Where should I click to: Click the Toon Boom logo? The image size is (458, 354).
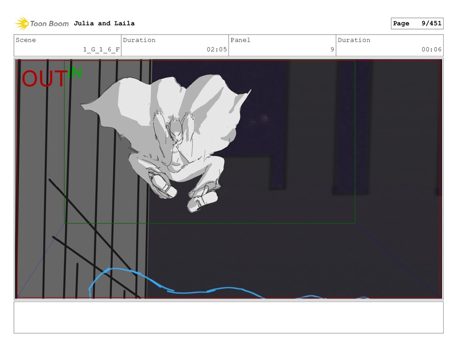pos(42,24)
